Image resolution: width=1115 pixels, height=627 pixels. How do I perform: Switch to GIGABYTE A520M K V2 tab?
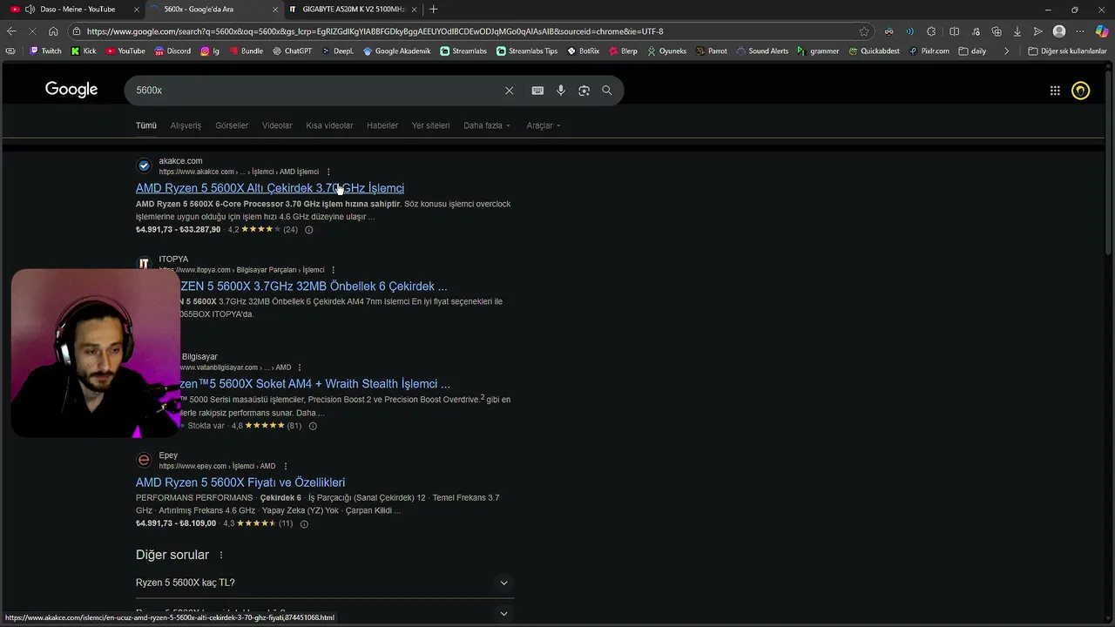coord(353,10)
